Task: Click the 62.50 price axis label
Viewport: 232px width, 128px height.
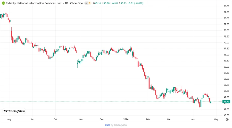Action: click(226, 61)
